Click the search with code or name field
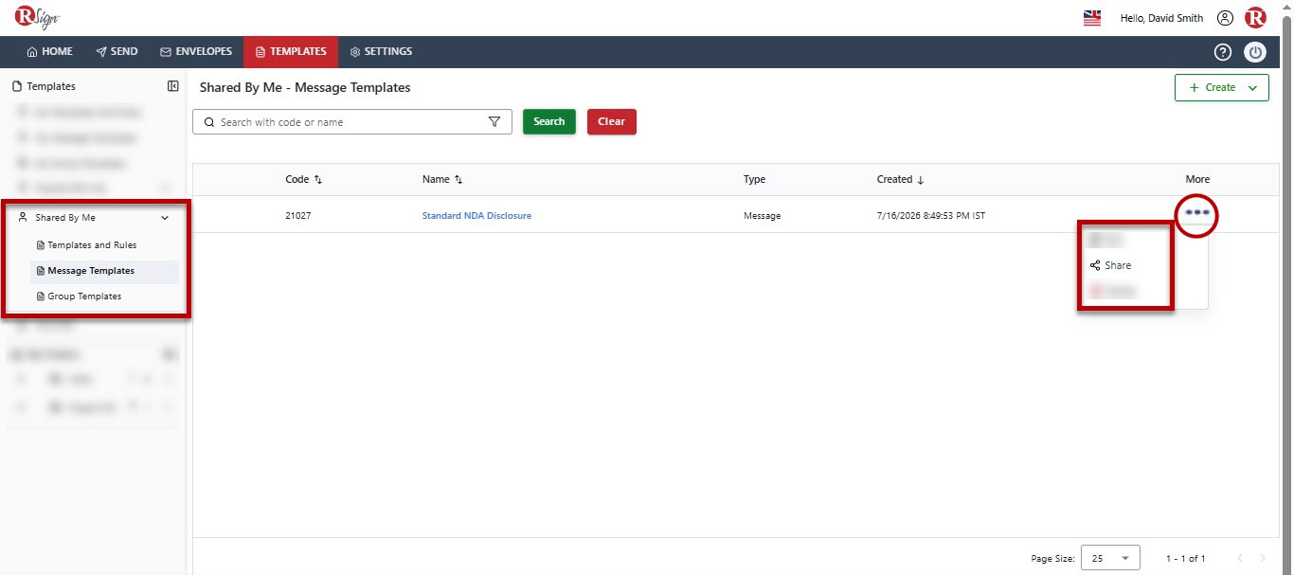Screen dimensions: 1294x575 (x=350, y=122)
